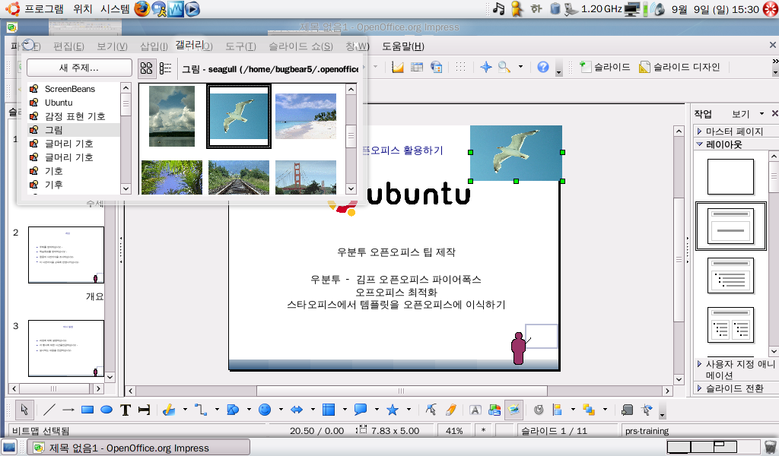Open dropdown next to Basic Shapes
This screenshot has height=456, width=779.
pyautogui.click(x=249, y=410)
